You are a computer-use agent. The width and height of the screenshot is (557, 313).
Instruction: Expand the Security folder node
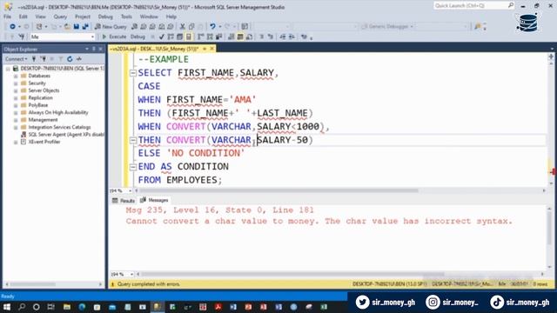[16, 83]
